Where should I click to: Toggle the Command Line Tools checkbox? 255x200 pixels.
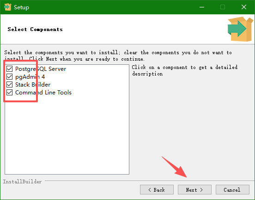tap(9, 93)
